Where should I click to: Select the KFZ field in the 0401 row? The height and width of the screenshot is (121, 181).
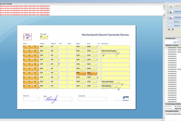click(x=63, y=48)
